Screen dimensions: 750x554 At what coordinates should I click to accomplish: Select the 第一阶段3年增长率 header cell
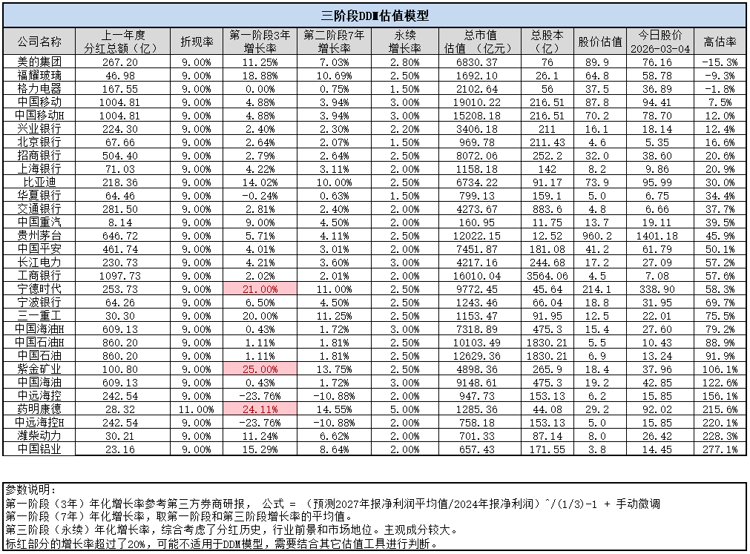coord(260,41)
